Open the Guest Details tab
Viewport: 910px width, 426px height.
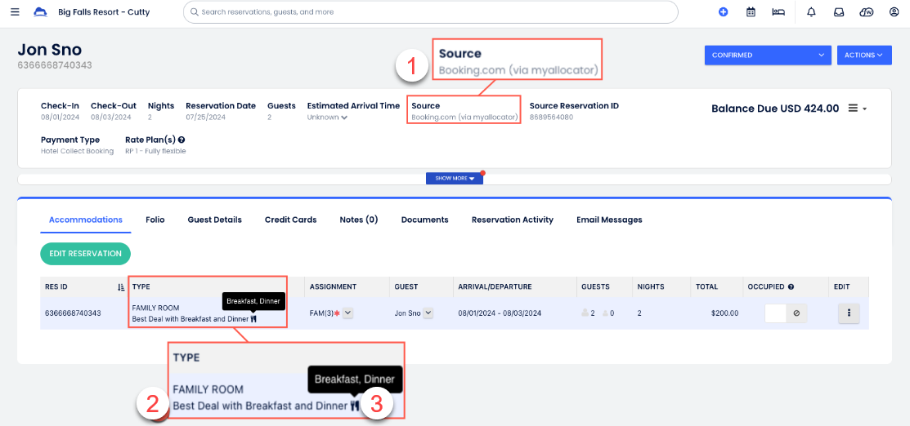pyautogui.click(x=214, y=220)
